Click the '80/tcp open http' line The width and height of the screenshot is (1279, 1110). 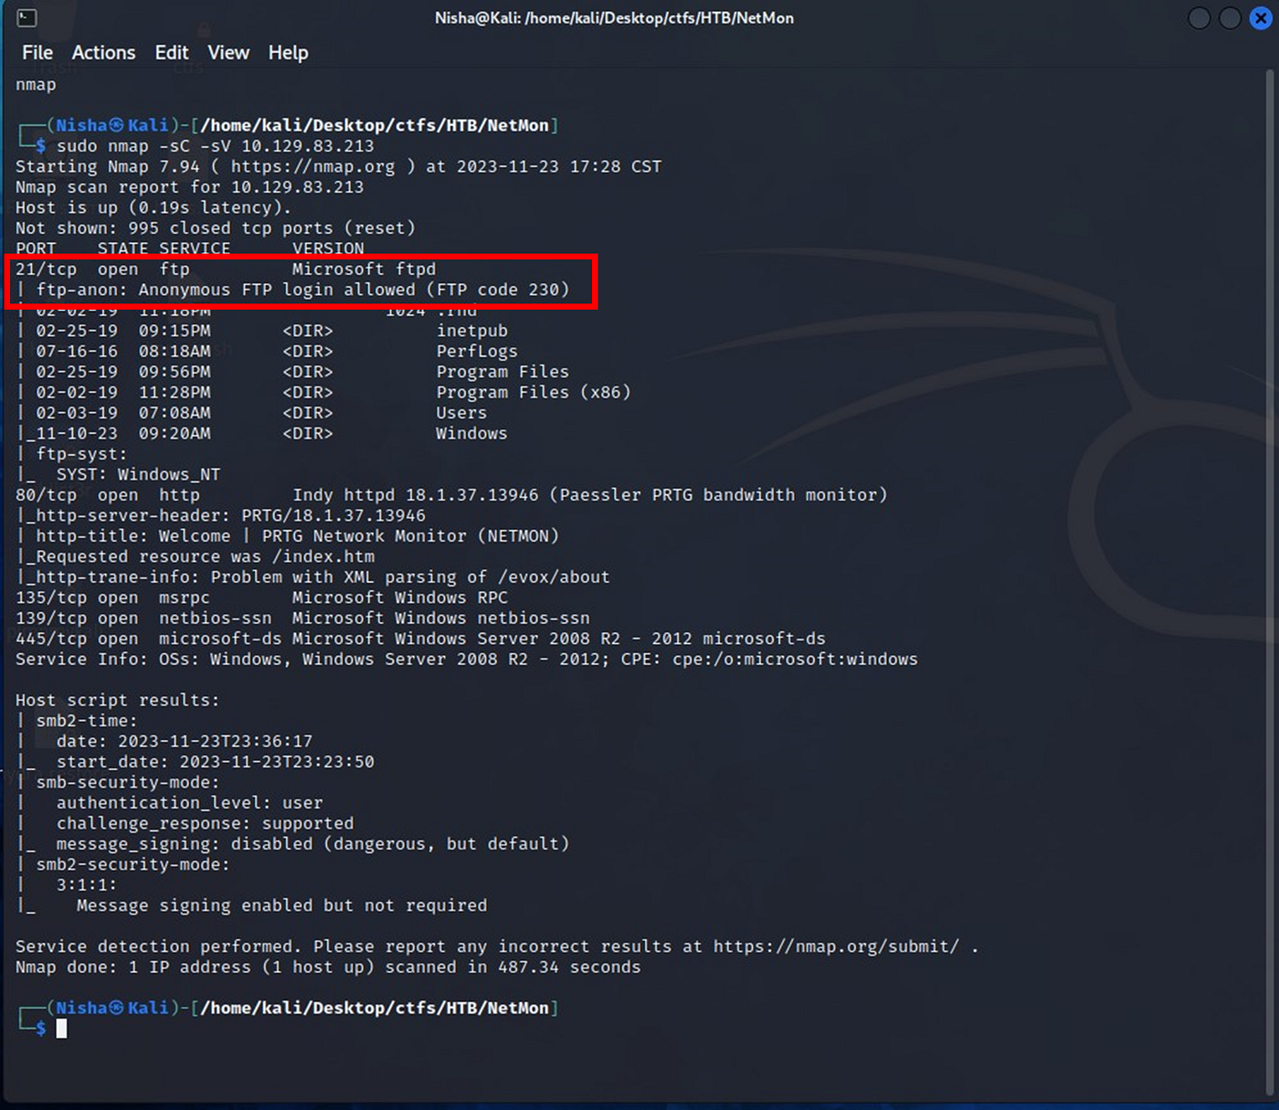[x=451, y=495]
